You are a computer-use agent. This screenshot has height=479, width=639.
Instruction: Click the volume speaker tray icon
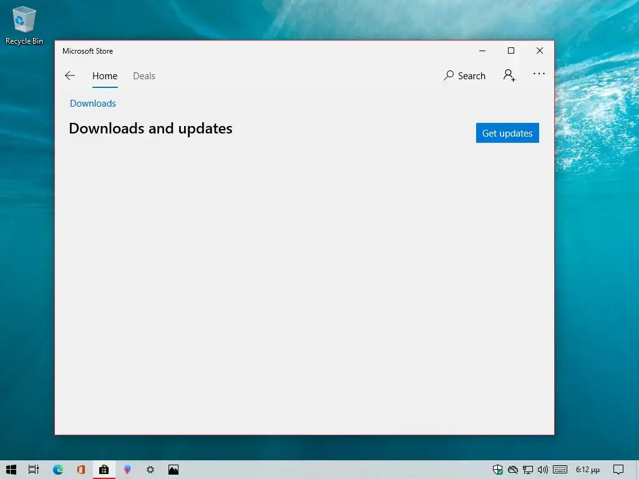542,470
